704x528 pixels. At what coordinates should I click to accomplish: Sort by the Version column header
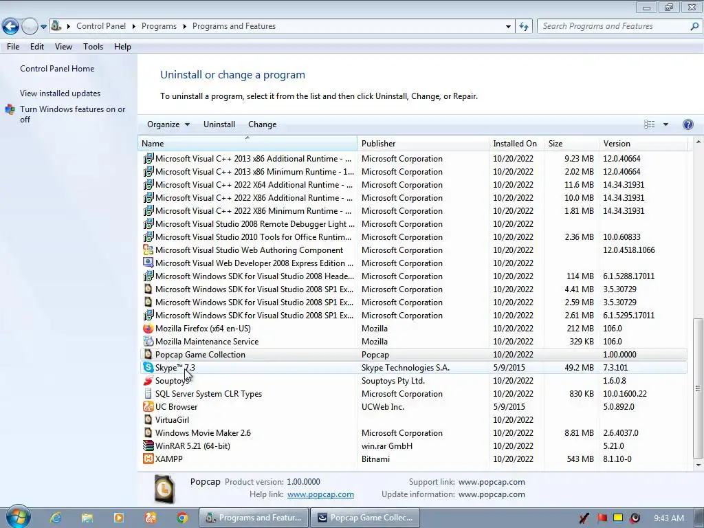[x=643, y=144]
